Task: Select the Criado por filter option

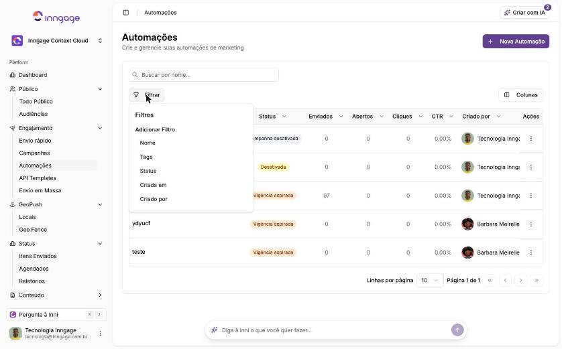Action: tap(191, 199)
